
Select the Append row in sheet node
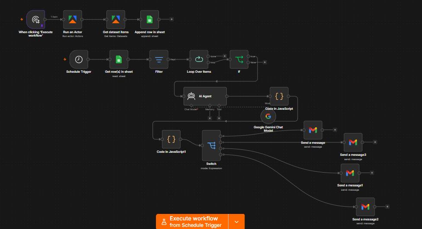pos(149,19)
